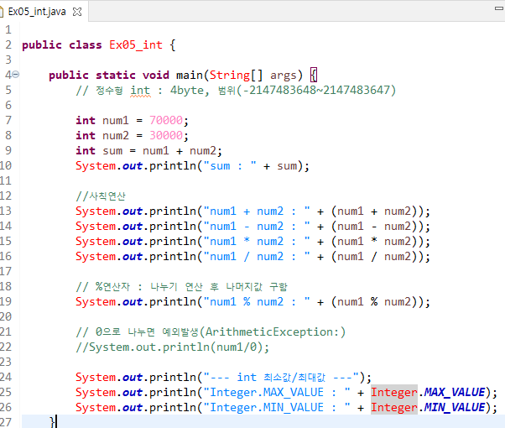Click the //사칙연산 comment
Screen dimensions: 505x428
click(101, 196)
